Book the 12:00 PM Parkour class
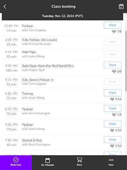Viewport: 127px width, 170px height. (113, 25)
